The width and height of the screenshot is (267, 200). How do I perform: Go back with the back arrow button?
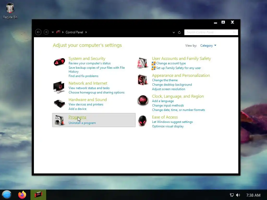click(38, 32)
